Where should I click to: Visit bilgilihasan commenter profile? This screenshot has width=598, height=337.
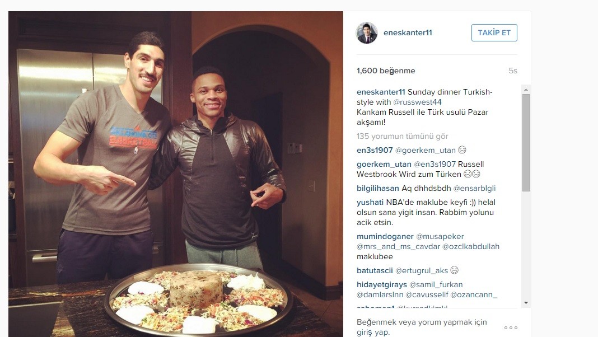click(x=377, y=188)
